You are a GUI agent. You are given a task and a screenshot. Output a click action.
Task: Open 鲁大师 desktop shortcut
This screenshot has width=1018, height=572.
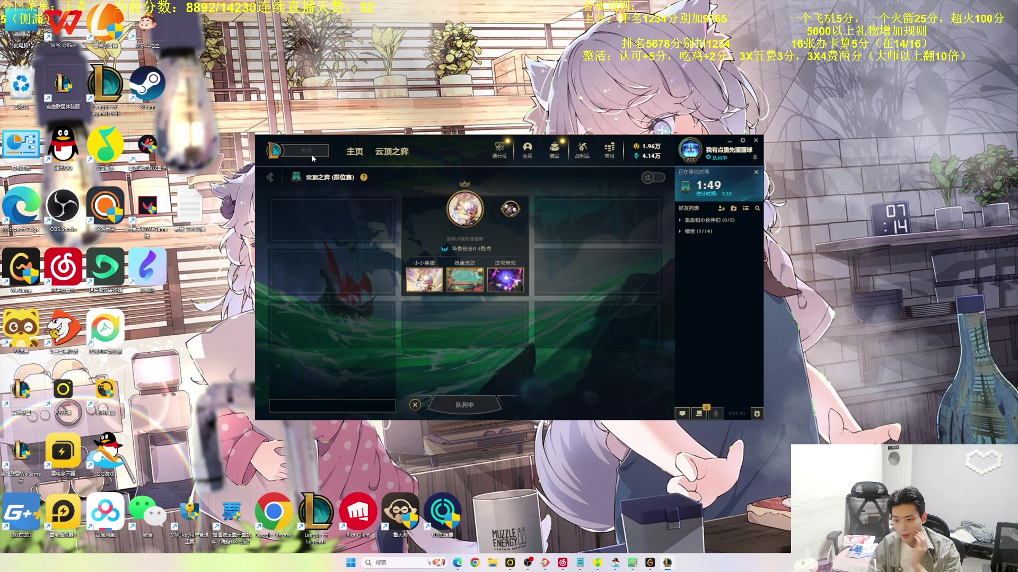click(x=400, y=515)
